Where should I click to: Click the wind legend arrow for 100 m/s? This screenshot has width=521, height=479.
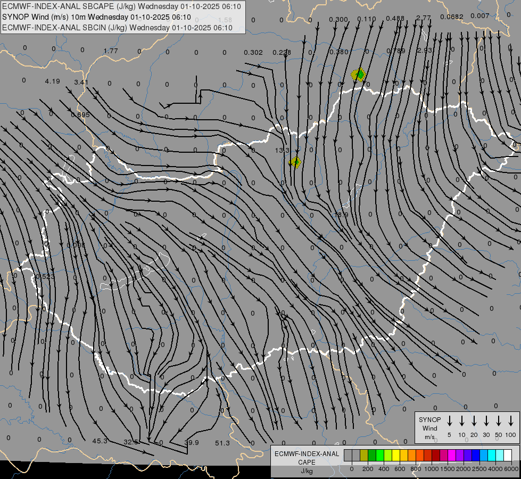[511, 420]
